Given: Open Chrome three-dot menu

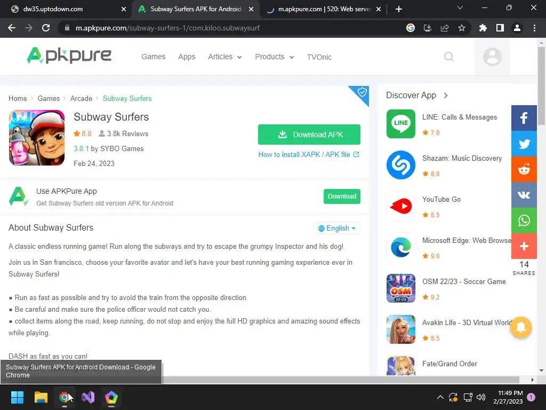Looking at the screenshot, I should coord(534,28).
